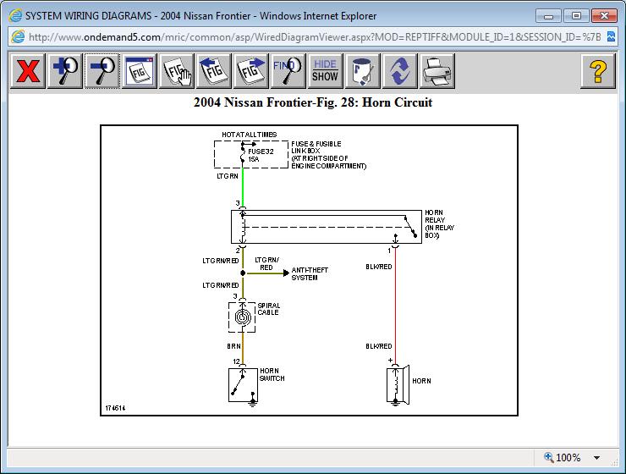Click the HOT AT ALL TIMES label
Image resolution: width=626 pixels, height=474 pixels.
pos(249,135)
